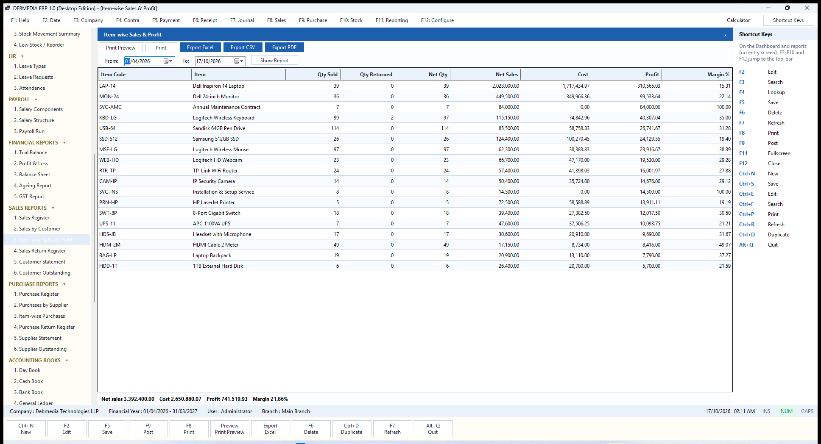The image size is (821, 444).
Task: Open Sales by Customer report
Action: (39, 229)
